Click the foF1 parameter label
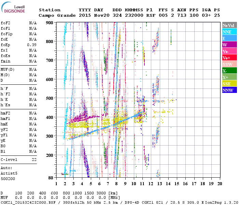 tap(5, 28)
